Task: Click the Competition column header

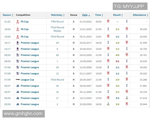Action: point(23,15)
